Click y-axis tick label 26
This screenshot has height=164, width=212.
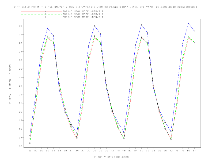pyautogui.click(x=21, y=60)
